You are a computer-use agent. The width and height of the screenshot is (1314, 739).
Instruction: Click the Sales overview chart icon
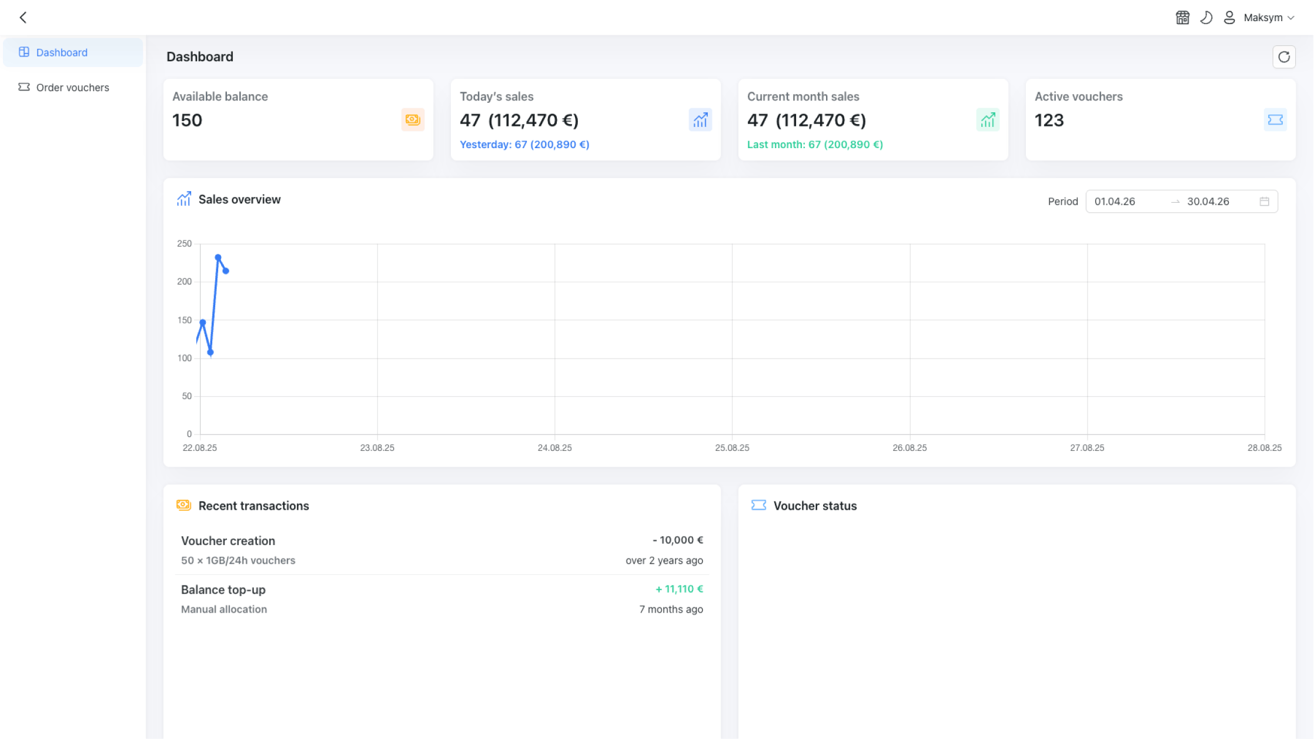point(184,199)
